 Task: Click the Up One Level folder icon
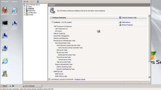point(31,1)
